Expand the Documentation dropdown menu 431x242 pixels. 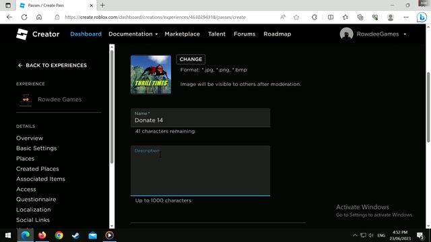tap(133, 34)
